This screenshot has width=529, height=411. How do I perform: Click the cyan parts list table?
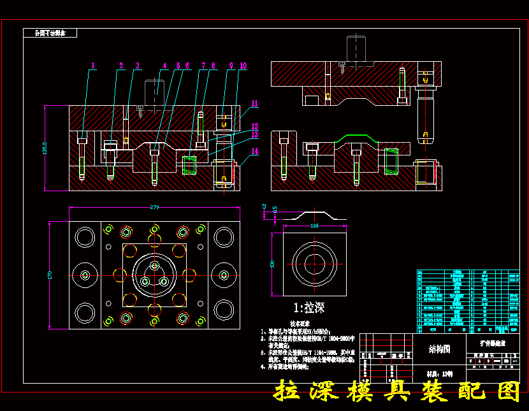tap(468, 301)
